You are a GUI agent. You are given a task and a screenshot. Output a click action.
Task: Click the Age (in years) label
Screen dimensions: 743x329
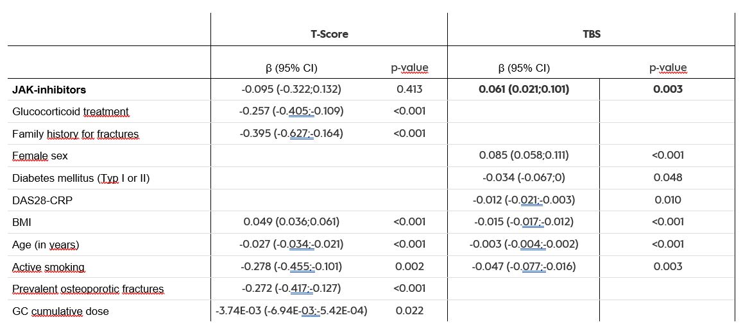(46, 245)
